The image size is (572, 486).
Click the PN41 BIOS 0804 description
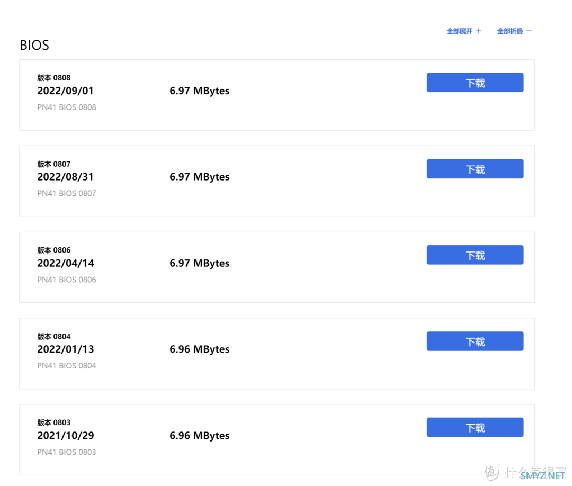[x=67, y=366]
